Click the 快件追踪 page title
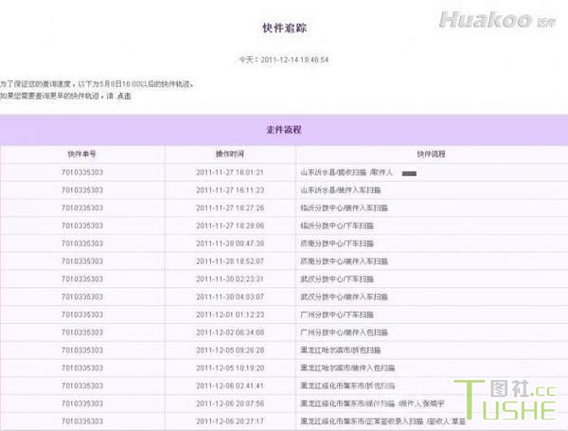Viewport: 568px width, 431px height. pos(283,28)
